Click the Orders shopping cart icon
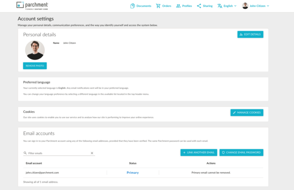The image size is (294, 190). [158, 6]
